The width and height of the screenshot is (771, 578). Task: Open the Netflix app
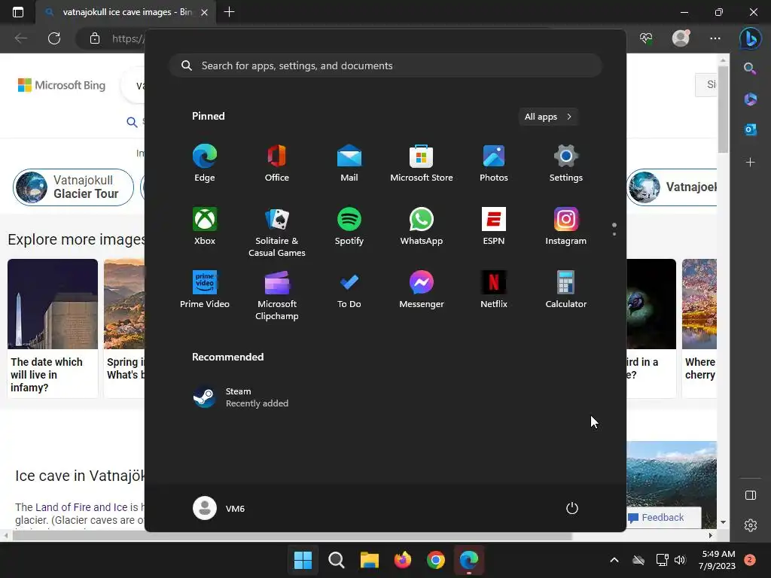coord(494,290)
